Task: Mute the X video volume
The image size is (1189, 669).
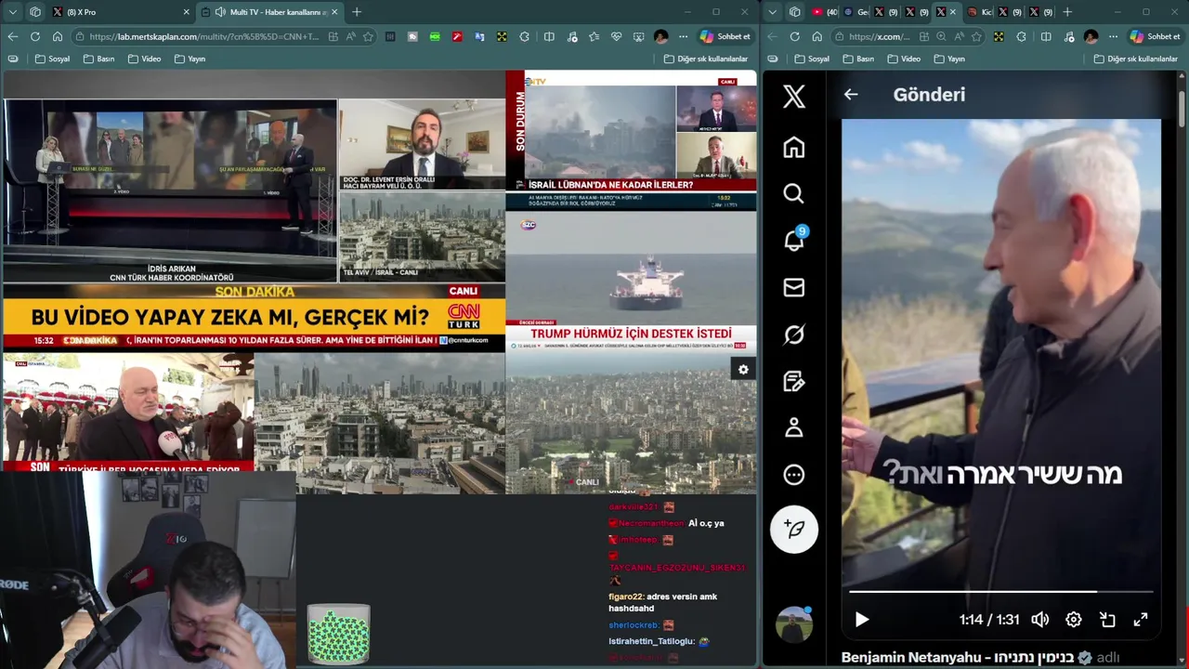Action: point(1040,619)
